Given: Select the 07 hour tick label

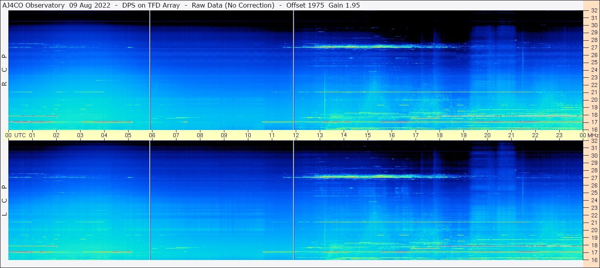Looking at the screenshot, I should pos(176,135).
